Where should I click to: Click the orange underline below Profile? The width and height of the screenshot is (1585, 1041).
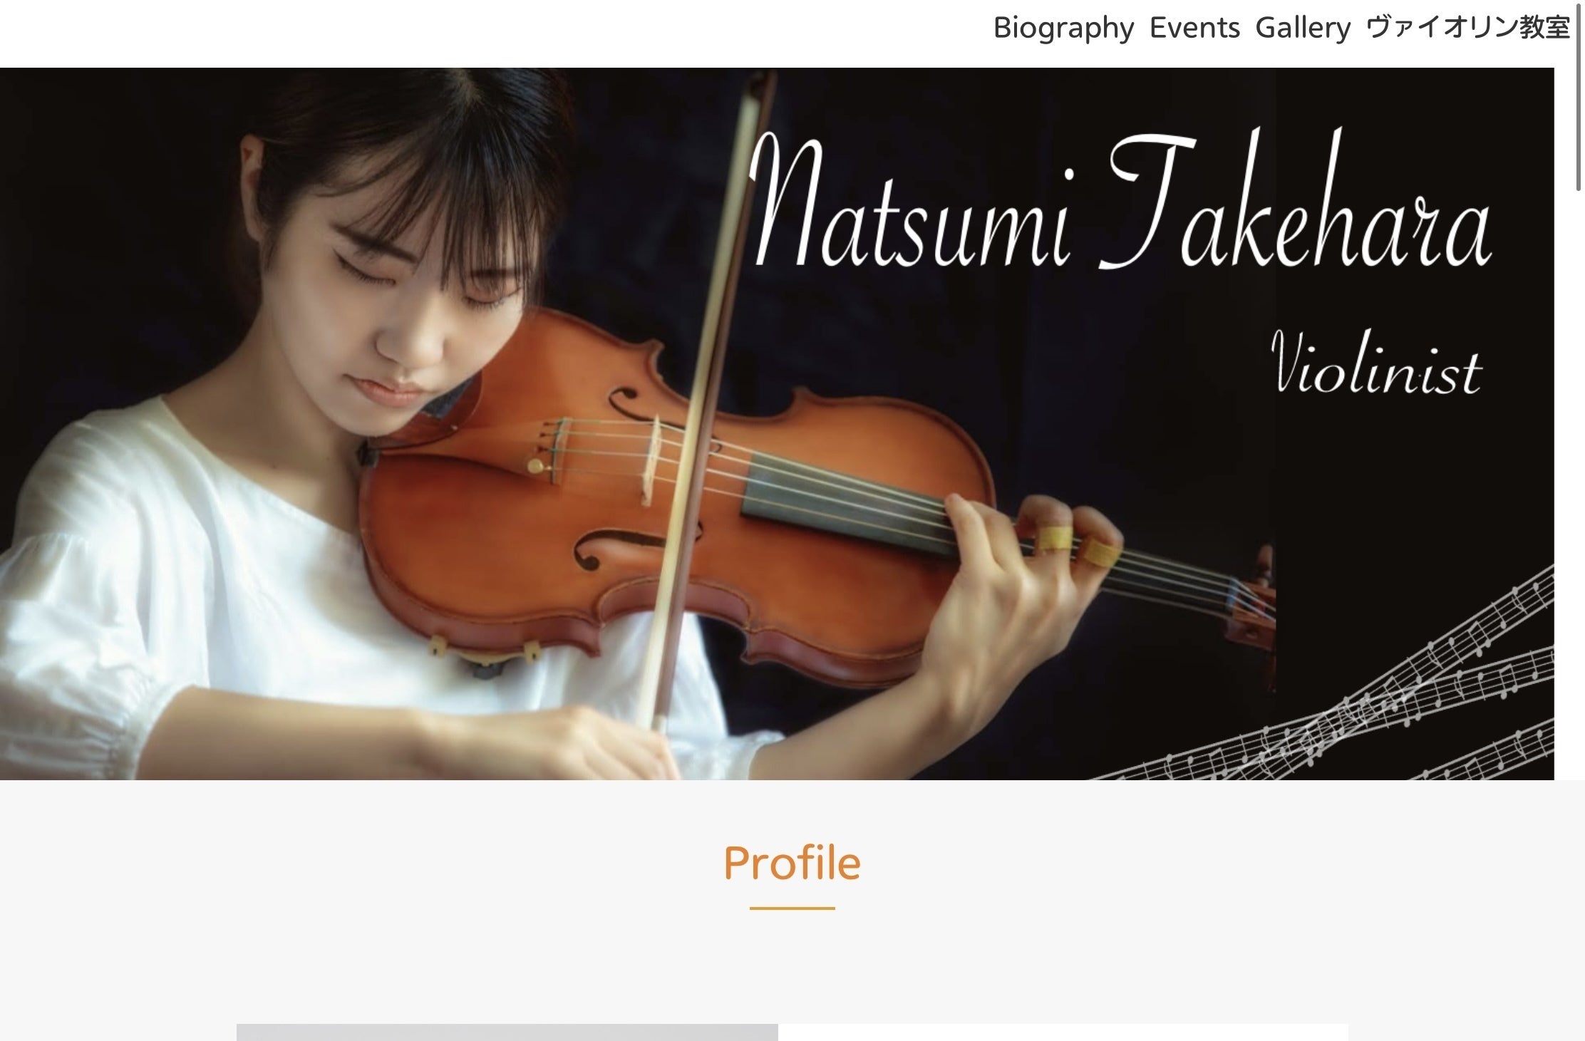point(792,908)
